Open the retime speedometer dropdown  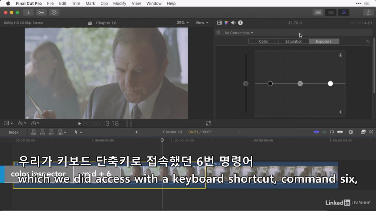(x=35, y=123)
